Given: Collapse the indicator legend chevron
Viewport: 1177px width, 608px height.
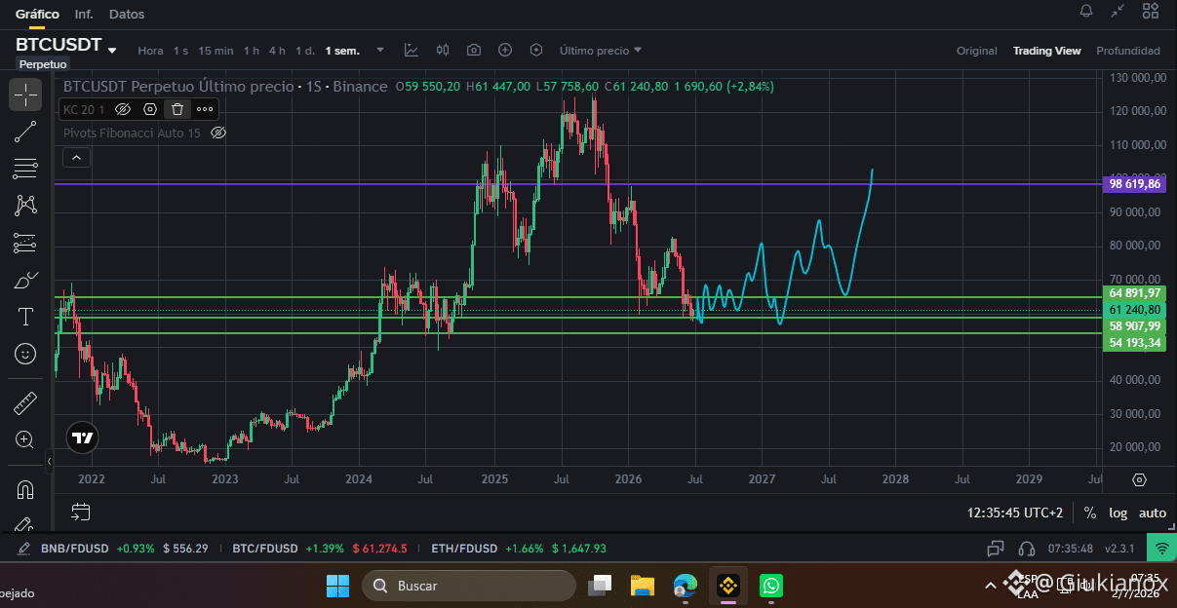Looking at the screenshot, I should point(76,157).
